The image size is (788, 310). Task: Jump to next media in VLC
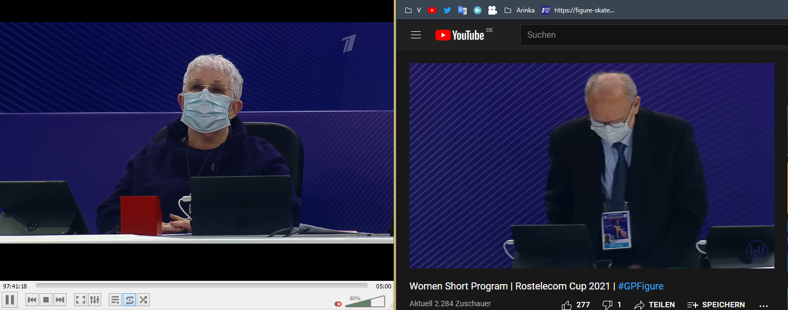coord(60,299)
